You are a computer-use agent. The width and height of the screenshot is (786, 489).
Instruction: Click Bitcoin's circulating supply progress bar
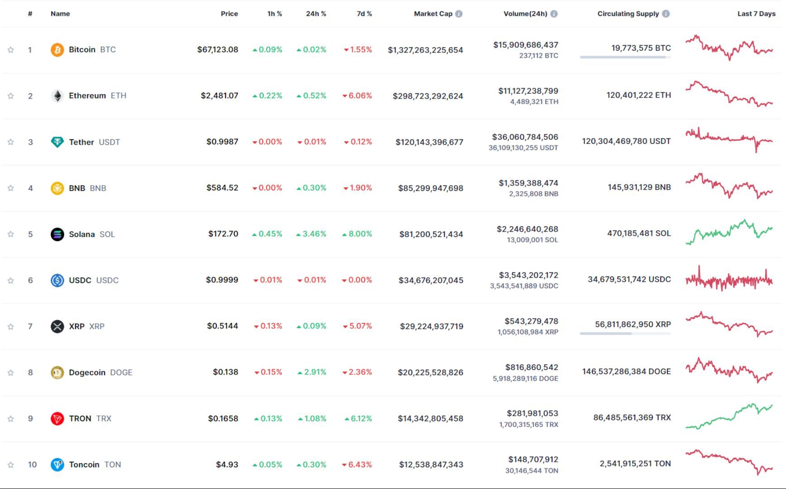(624, 57)
